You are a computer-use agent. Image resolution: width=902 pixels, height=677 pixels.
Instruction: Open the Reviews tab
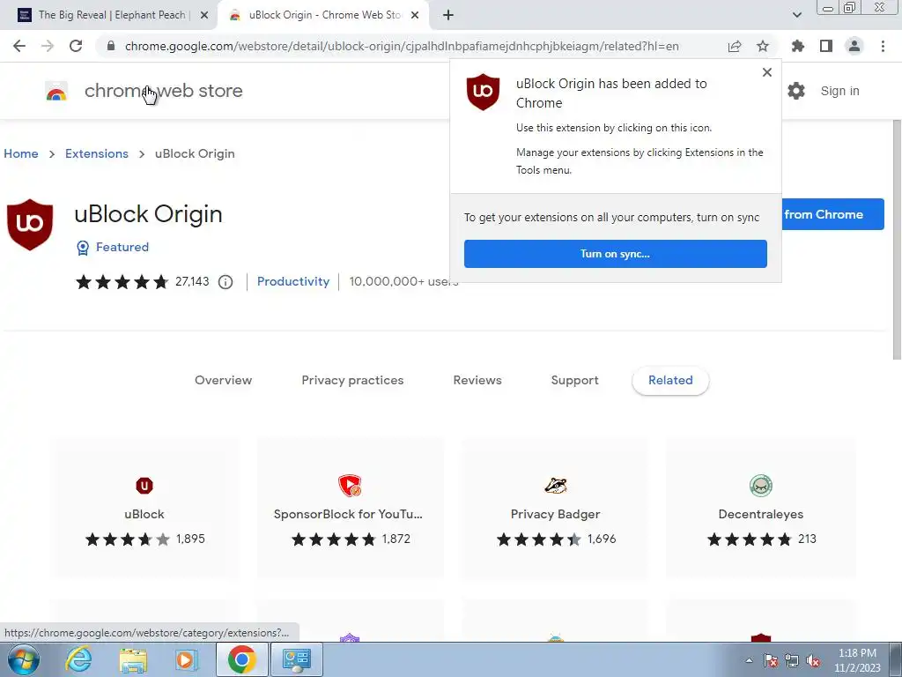(477, 380)
